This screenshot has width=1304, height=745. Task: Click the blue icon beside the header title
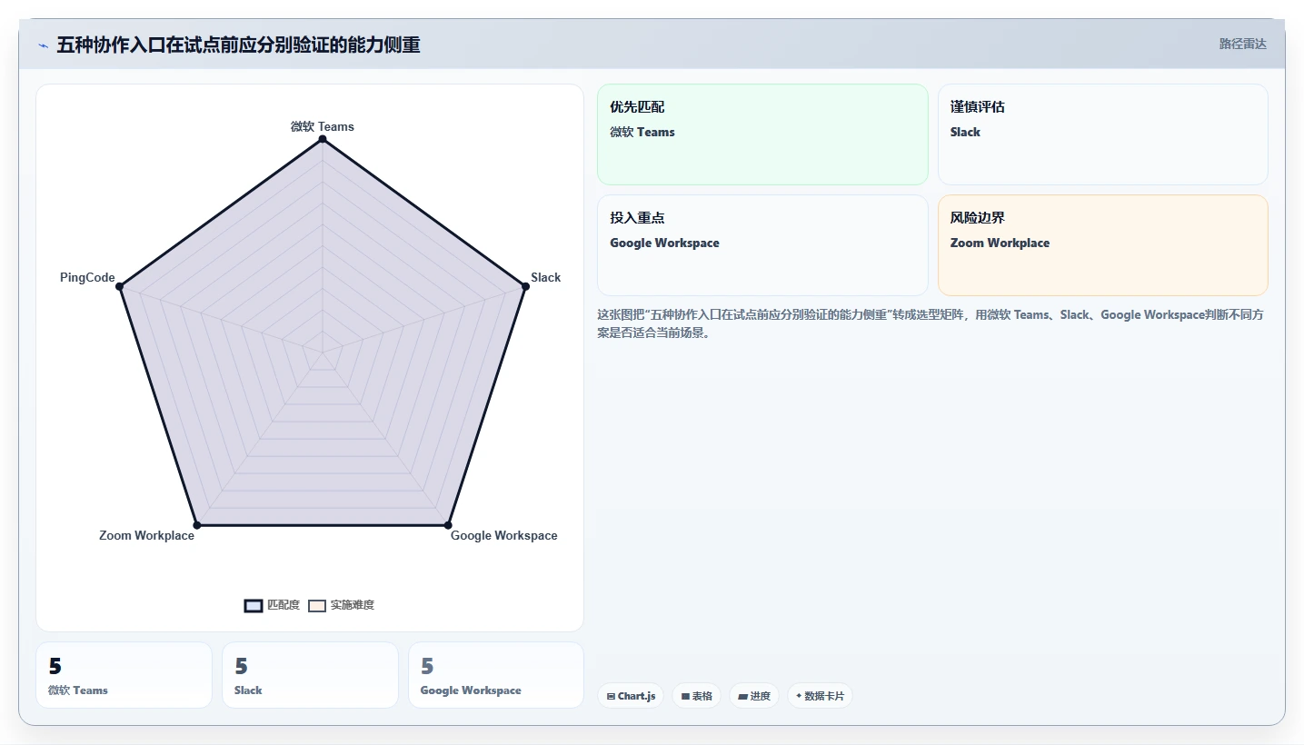(x=43, y=45)
